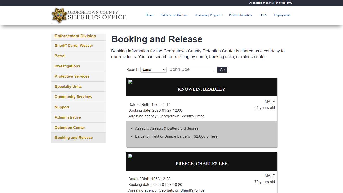343x193 pixels.
Task: Click the broken image icon on Knowlin's card
Action: 130,81
